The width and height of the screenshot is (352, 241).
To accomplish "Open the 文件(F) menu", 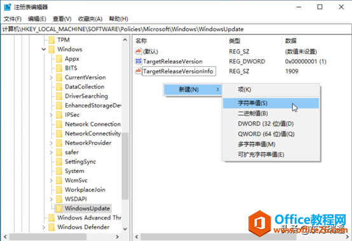I will pos(13,19).
